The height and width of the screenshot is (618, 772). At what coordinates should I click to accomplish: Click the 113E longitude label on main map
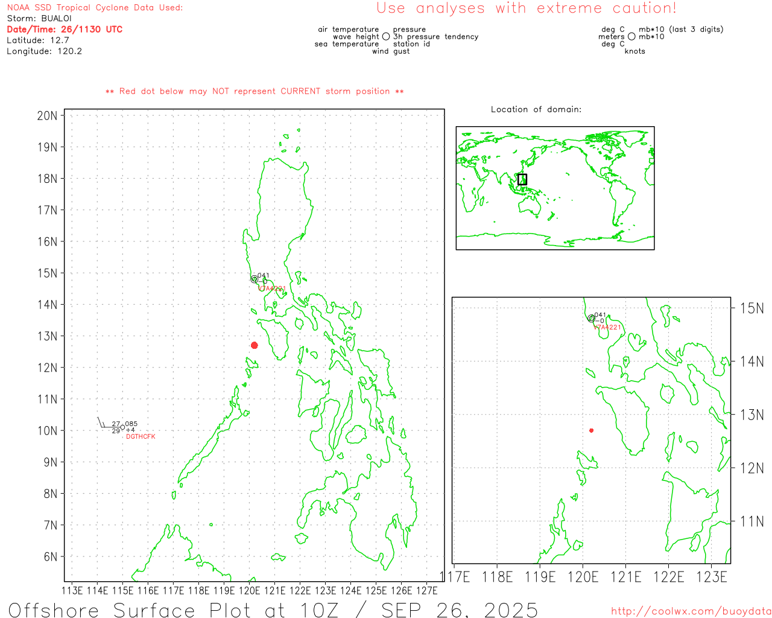click(x=72, y=590)
